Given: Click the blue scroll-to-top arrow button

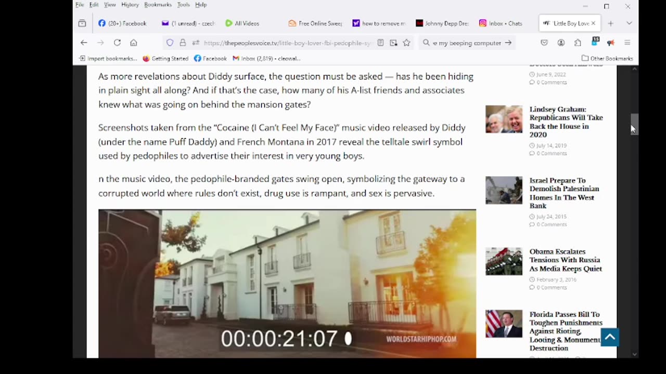Looking at the screenshot, I should (610, 337).
